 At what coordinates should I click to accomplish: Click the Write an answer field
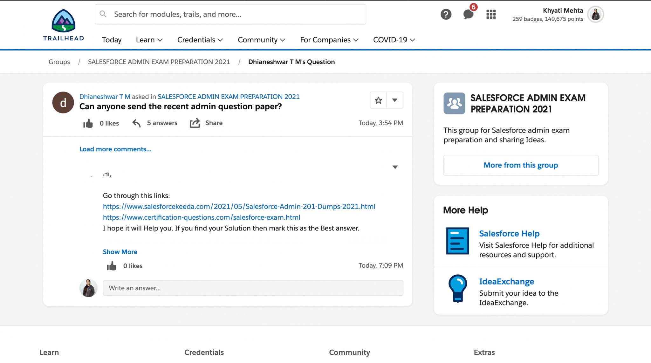point(253,288)
